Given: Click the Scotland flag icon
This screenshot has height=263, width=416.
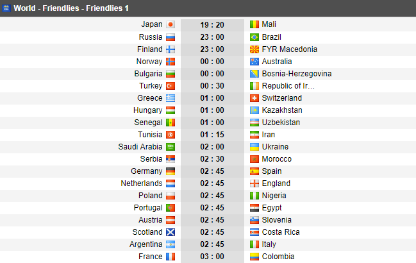Looking at the screenshot, I should coord(171,232).
